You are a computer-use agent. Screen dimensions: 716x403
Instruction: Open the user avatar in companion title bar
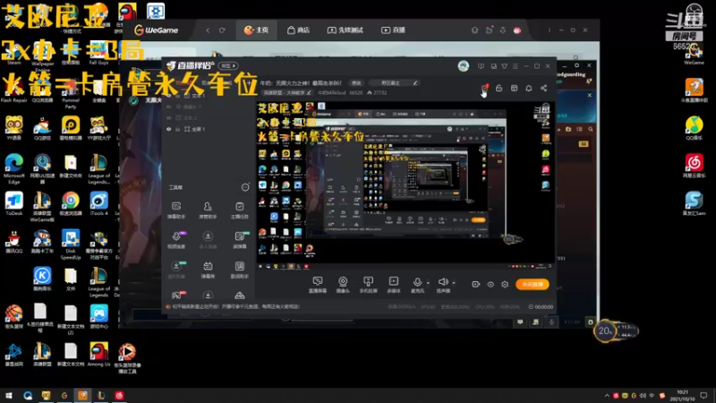(x=464, y=66)
